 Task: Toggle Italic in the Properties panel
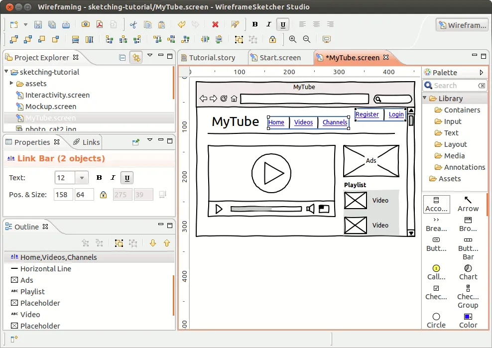112,177
